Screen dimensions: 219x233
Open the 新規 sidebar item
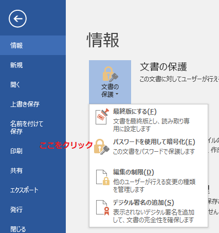tap(33, 65)
